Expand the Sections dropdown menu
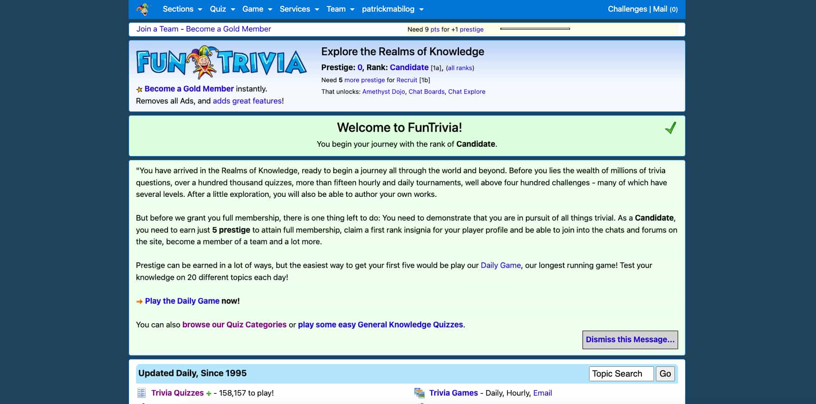This screenshot has height=404, width=816. coord(182,9)
